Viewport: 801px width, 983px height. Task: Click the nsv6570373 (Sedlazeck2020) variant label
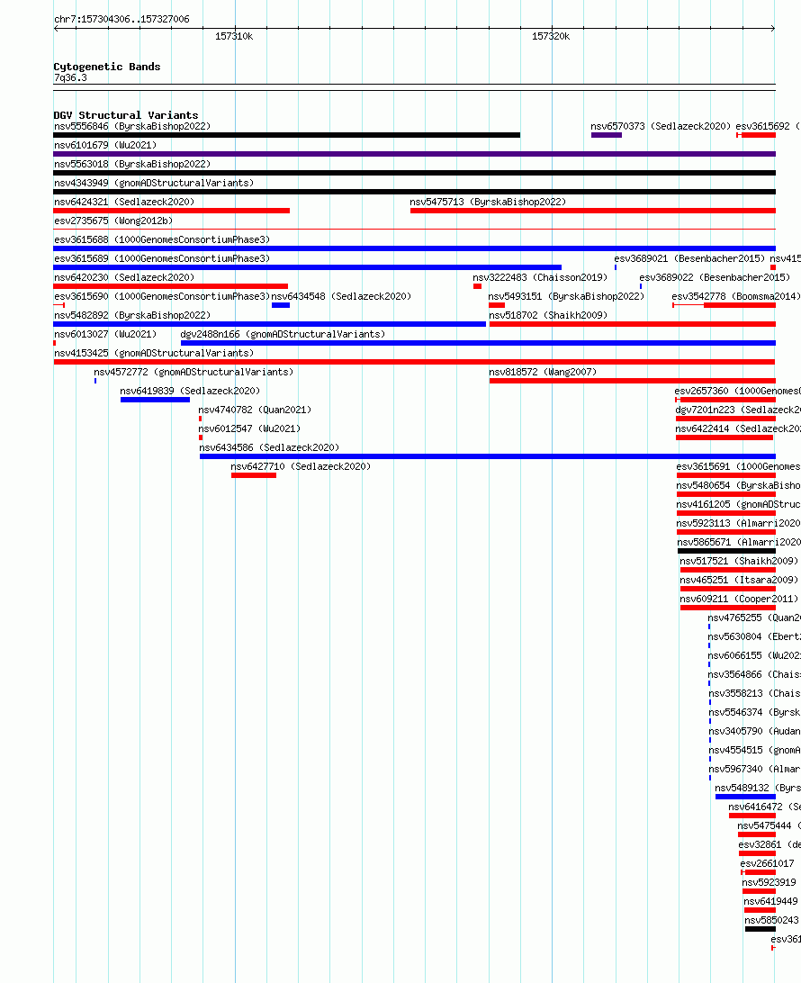(661, 127)
